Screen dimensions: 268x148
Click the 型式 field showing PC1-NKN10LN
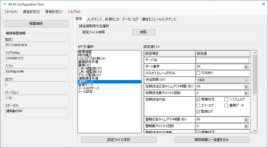36,45
